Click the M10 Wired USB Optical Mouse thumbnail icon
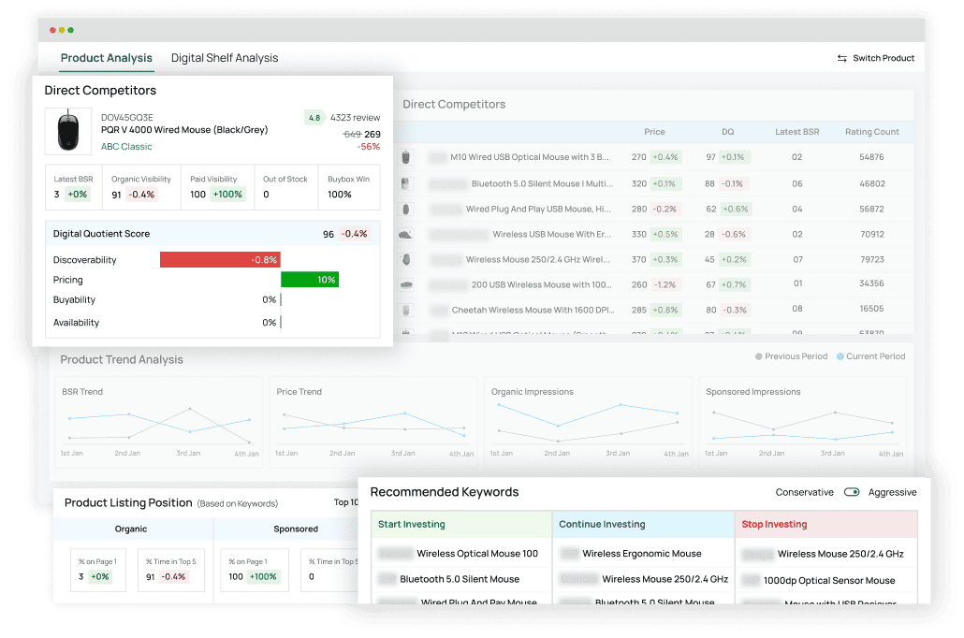This screenshot has height=638, width=964. coord(405,157)
